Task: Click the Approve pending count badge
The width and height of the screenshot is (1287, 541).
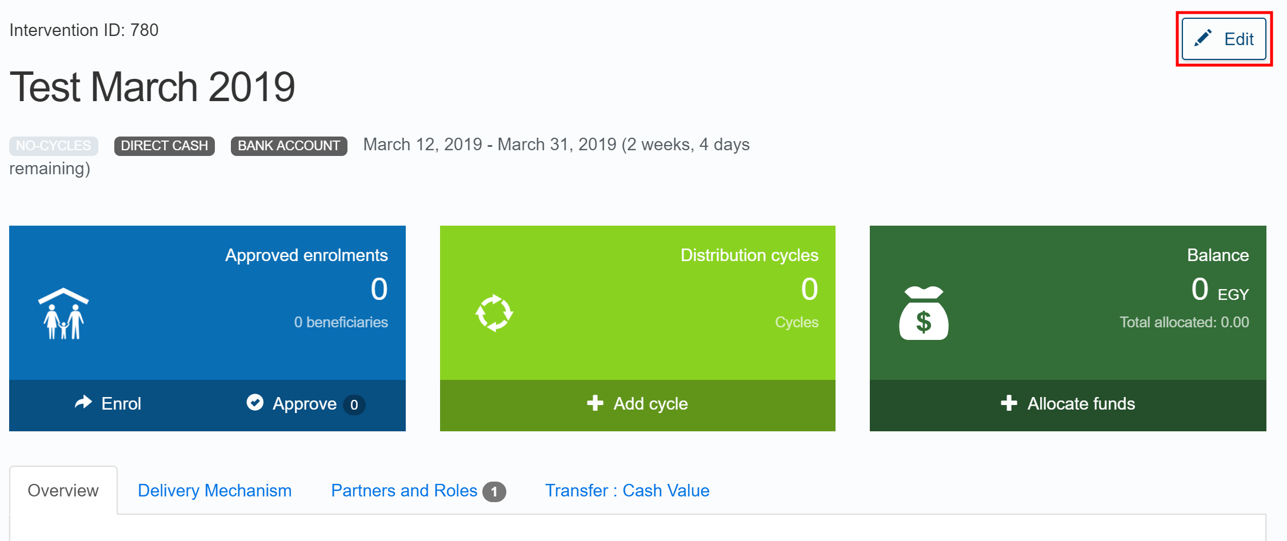Action: (x=354, y=404)
